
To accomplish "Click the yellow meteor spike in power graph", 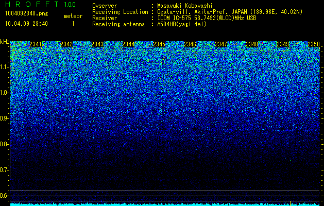I will (x=290, y=203).
